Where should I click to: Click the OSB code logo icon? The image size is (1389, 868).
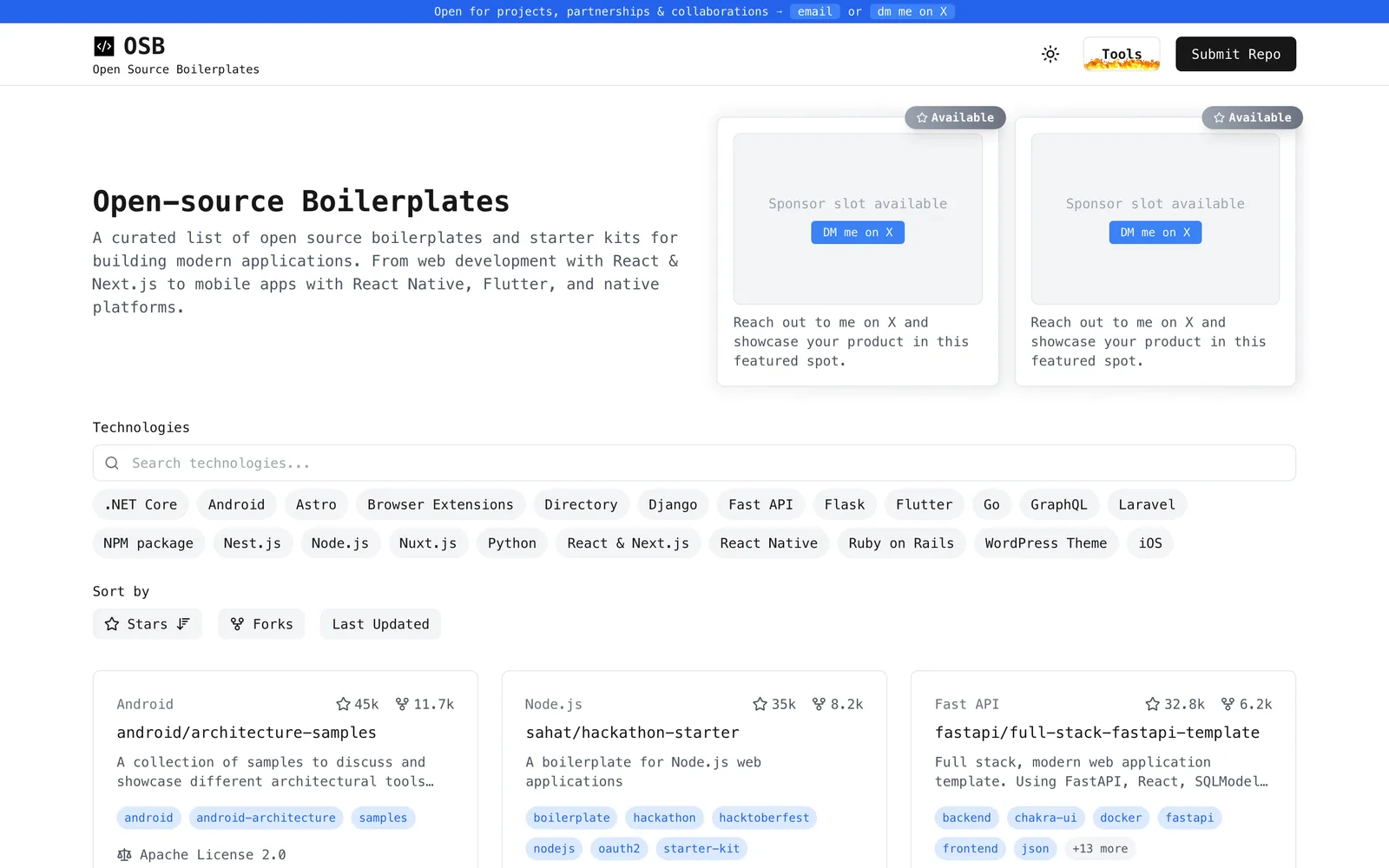tap(104, 46)
